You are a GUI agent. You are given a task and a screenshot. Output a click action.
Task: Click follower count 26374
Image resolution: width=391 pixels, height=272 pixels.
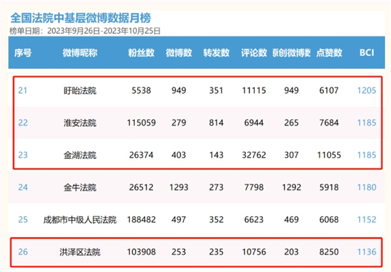click(x=141, y=155)
